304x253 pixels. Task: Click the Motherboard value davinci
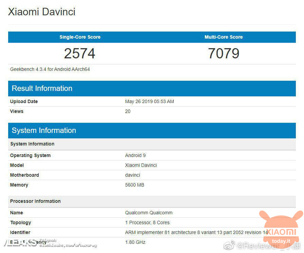pos(132,175)
